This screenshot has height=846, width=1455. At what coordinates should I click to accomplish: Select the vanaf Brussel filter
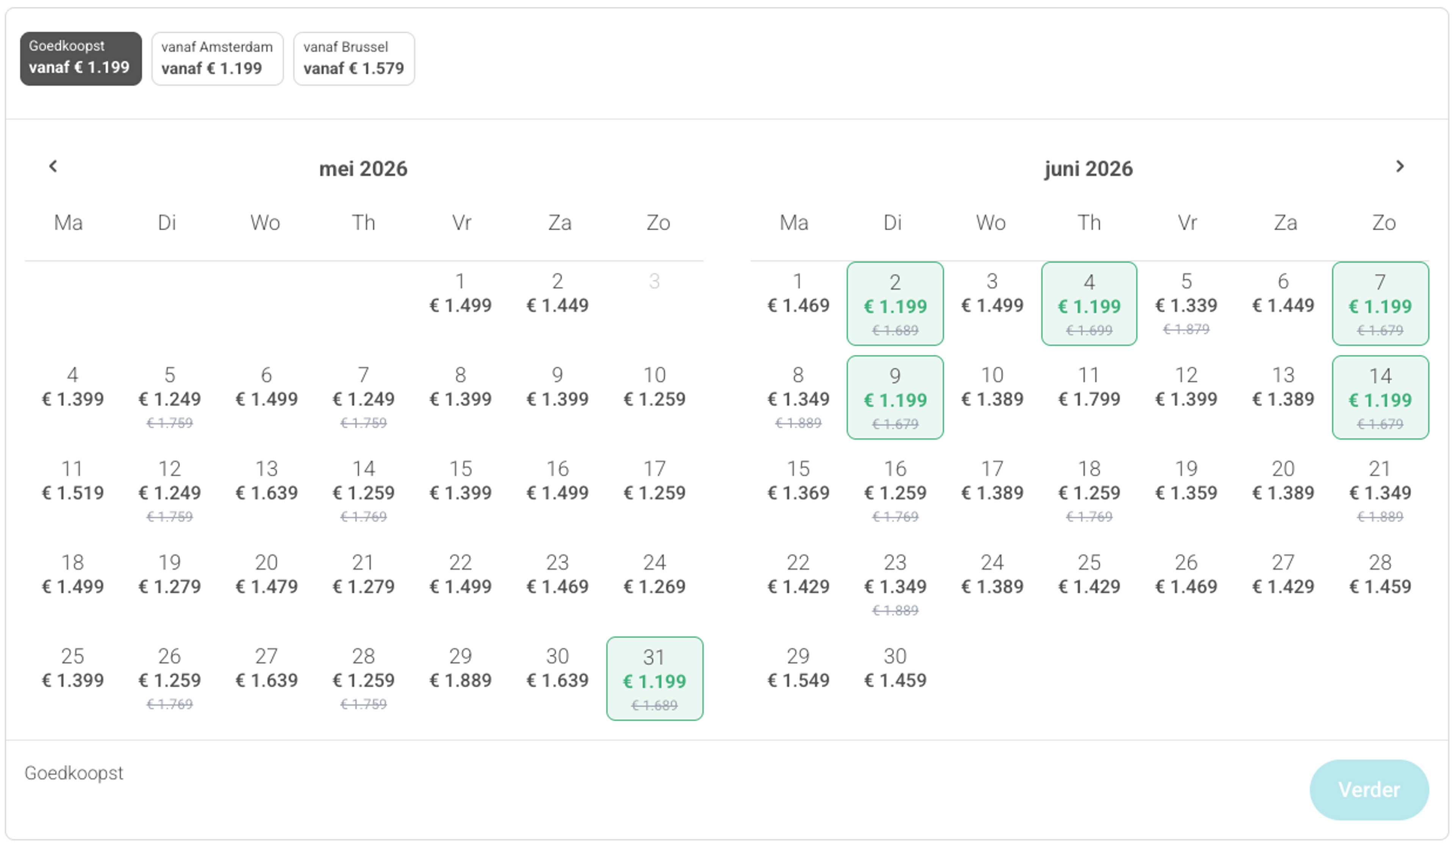click(x=354, y=58)
